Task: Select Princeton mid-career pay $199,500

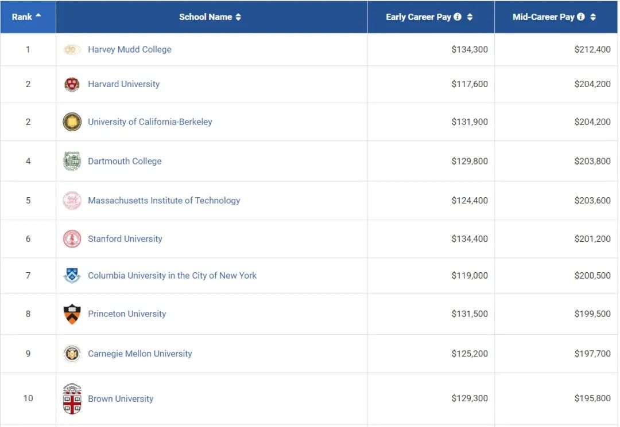Action: click(x=592, y=314)
